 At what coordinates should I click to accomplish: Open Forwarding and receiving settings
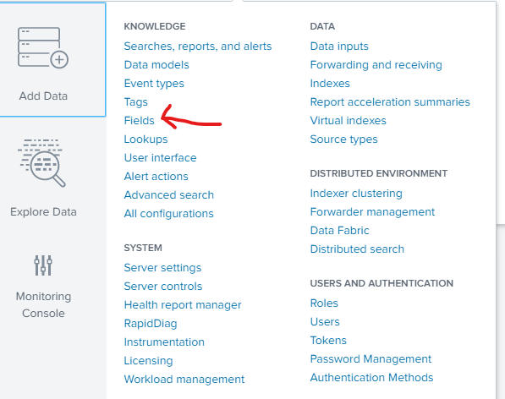(376, 65)
